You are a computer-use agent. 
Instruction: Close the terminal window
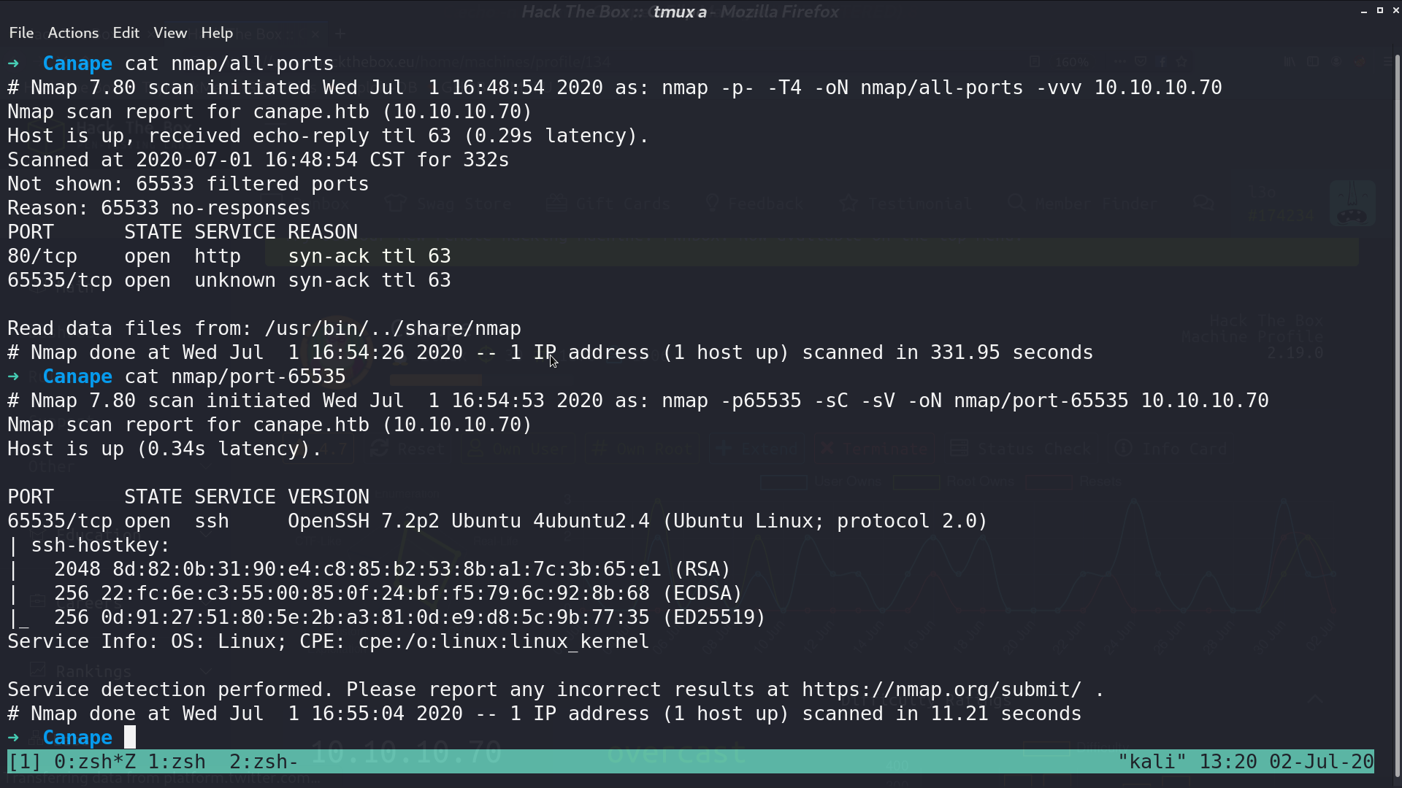(1396, 11)
